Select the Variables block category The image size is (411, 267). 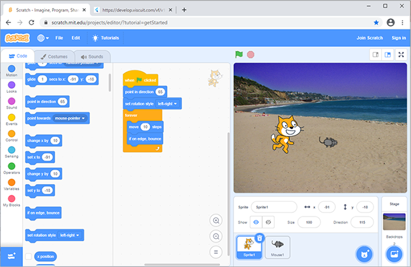(x=12, y=185)
